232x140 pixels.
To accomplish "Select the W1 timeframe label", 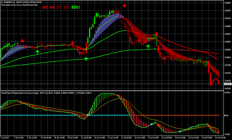I will (66, 7).
